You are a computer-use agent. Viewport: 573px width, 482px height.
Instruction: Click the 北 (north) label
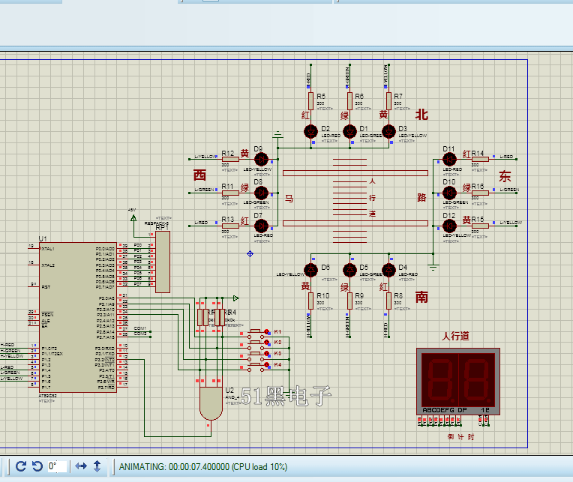(421, 115)
